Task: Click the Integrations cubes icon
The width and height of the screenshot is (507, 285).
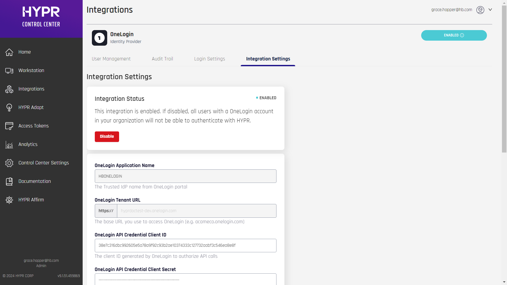Action: 9,89
